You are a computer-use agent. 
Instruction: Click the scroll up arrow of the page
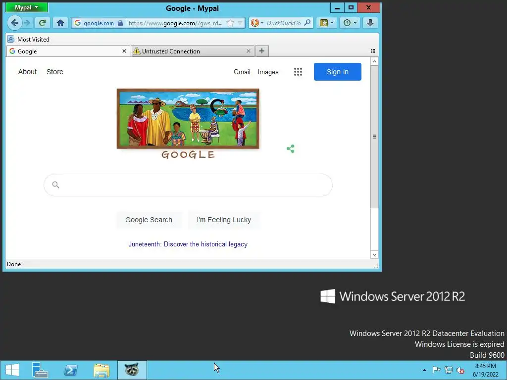[x=374, y=62]
